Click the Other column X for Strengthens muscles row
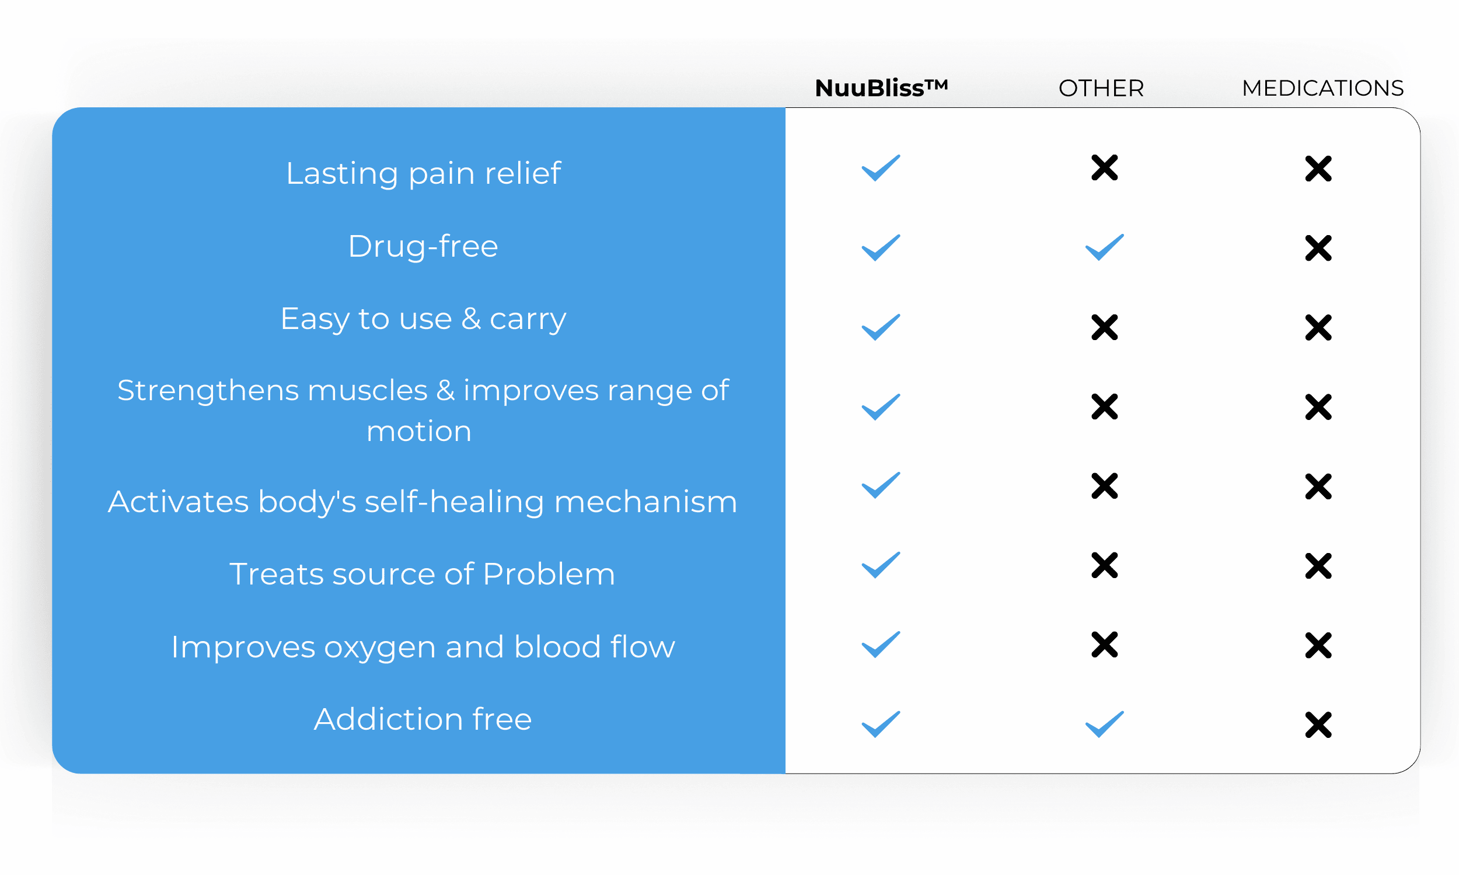The width and height of the screenshot is (1459, 875). click(x=1104, y=407)
